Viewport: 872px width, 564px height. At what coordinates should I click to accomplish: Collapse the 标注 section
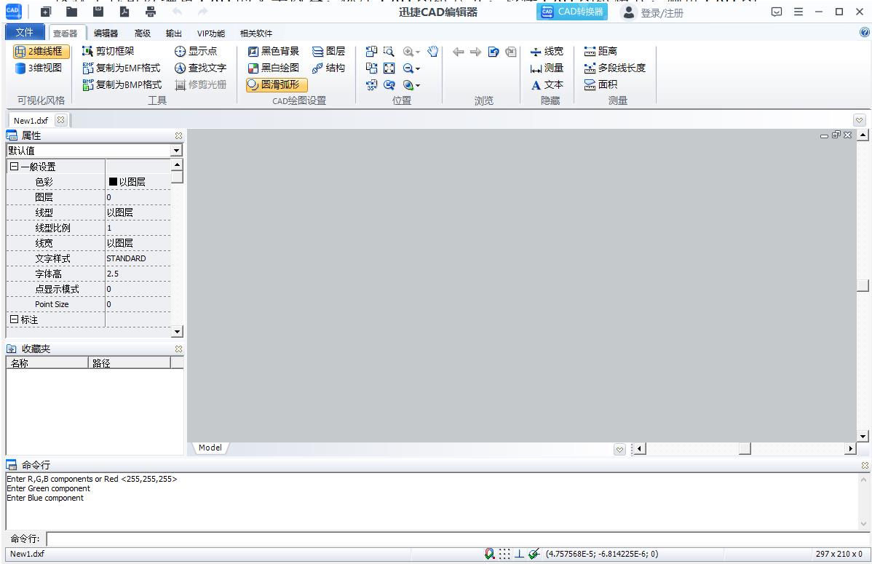15,319
